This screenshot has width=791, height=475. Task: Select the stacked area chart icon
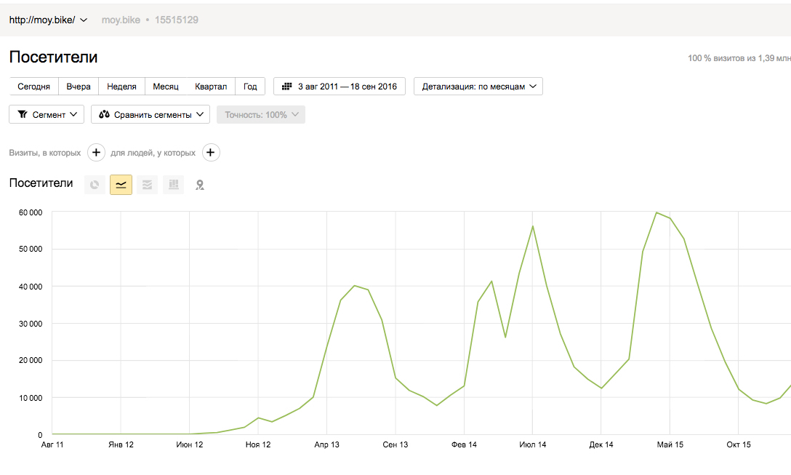147,185
